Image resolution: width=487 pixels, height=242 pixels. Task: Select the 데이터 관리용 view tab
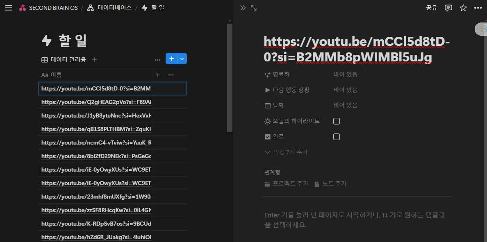coord(64,59)
